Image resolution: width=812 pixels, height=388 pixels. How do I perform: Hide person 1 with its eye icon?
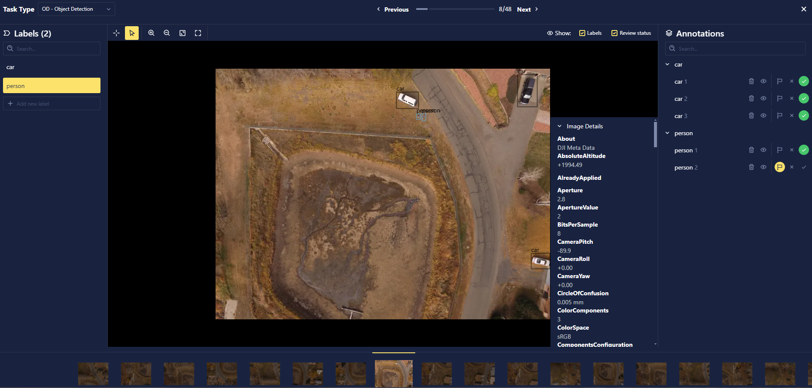pos(763,150)
